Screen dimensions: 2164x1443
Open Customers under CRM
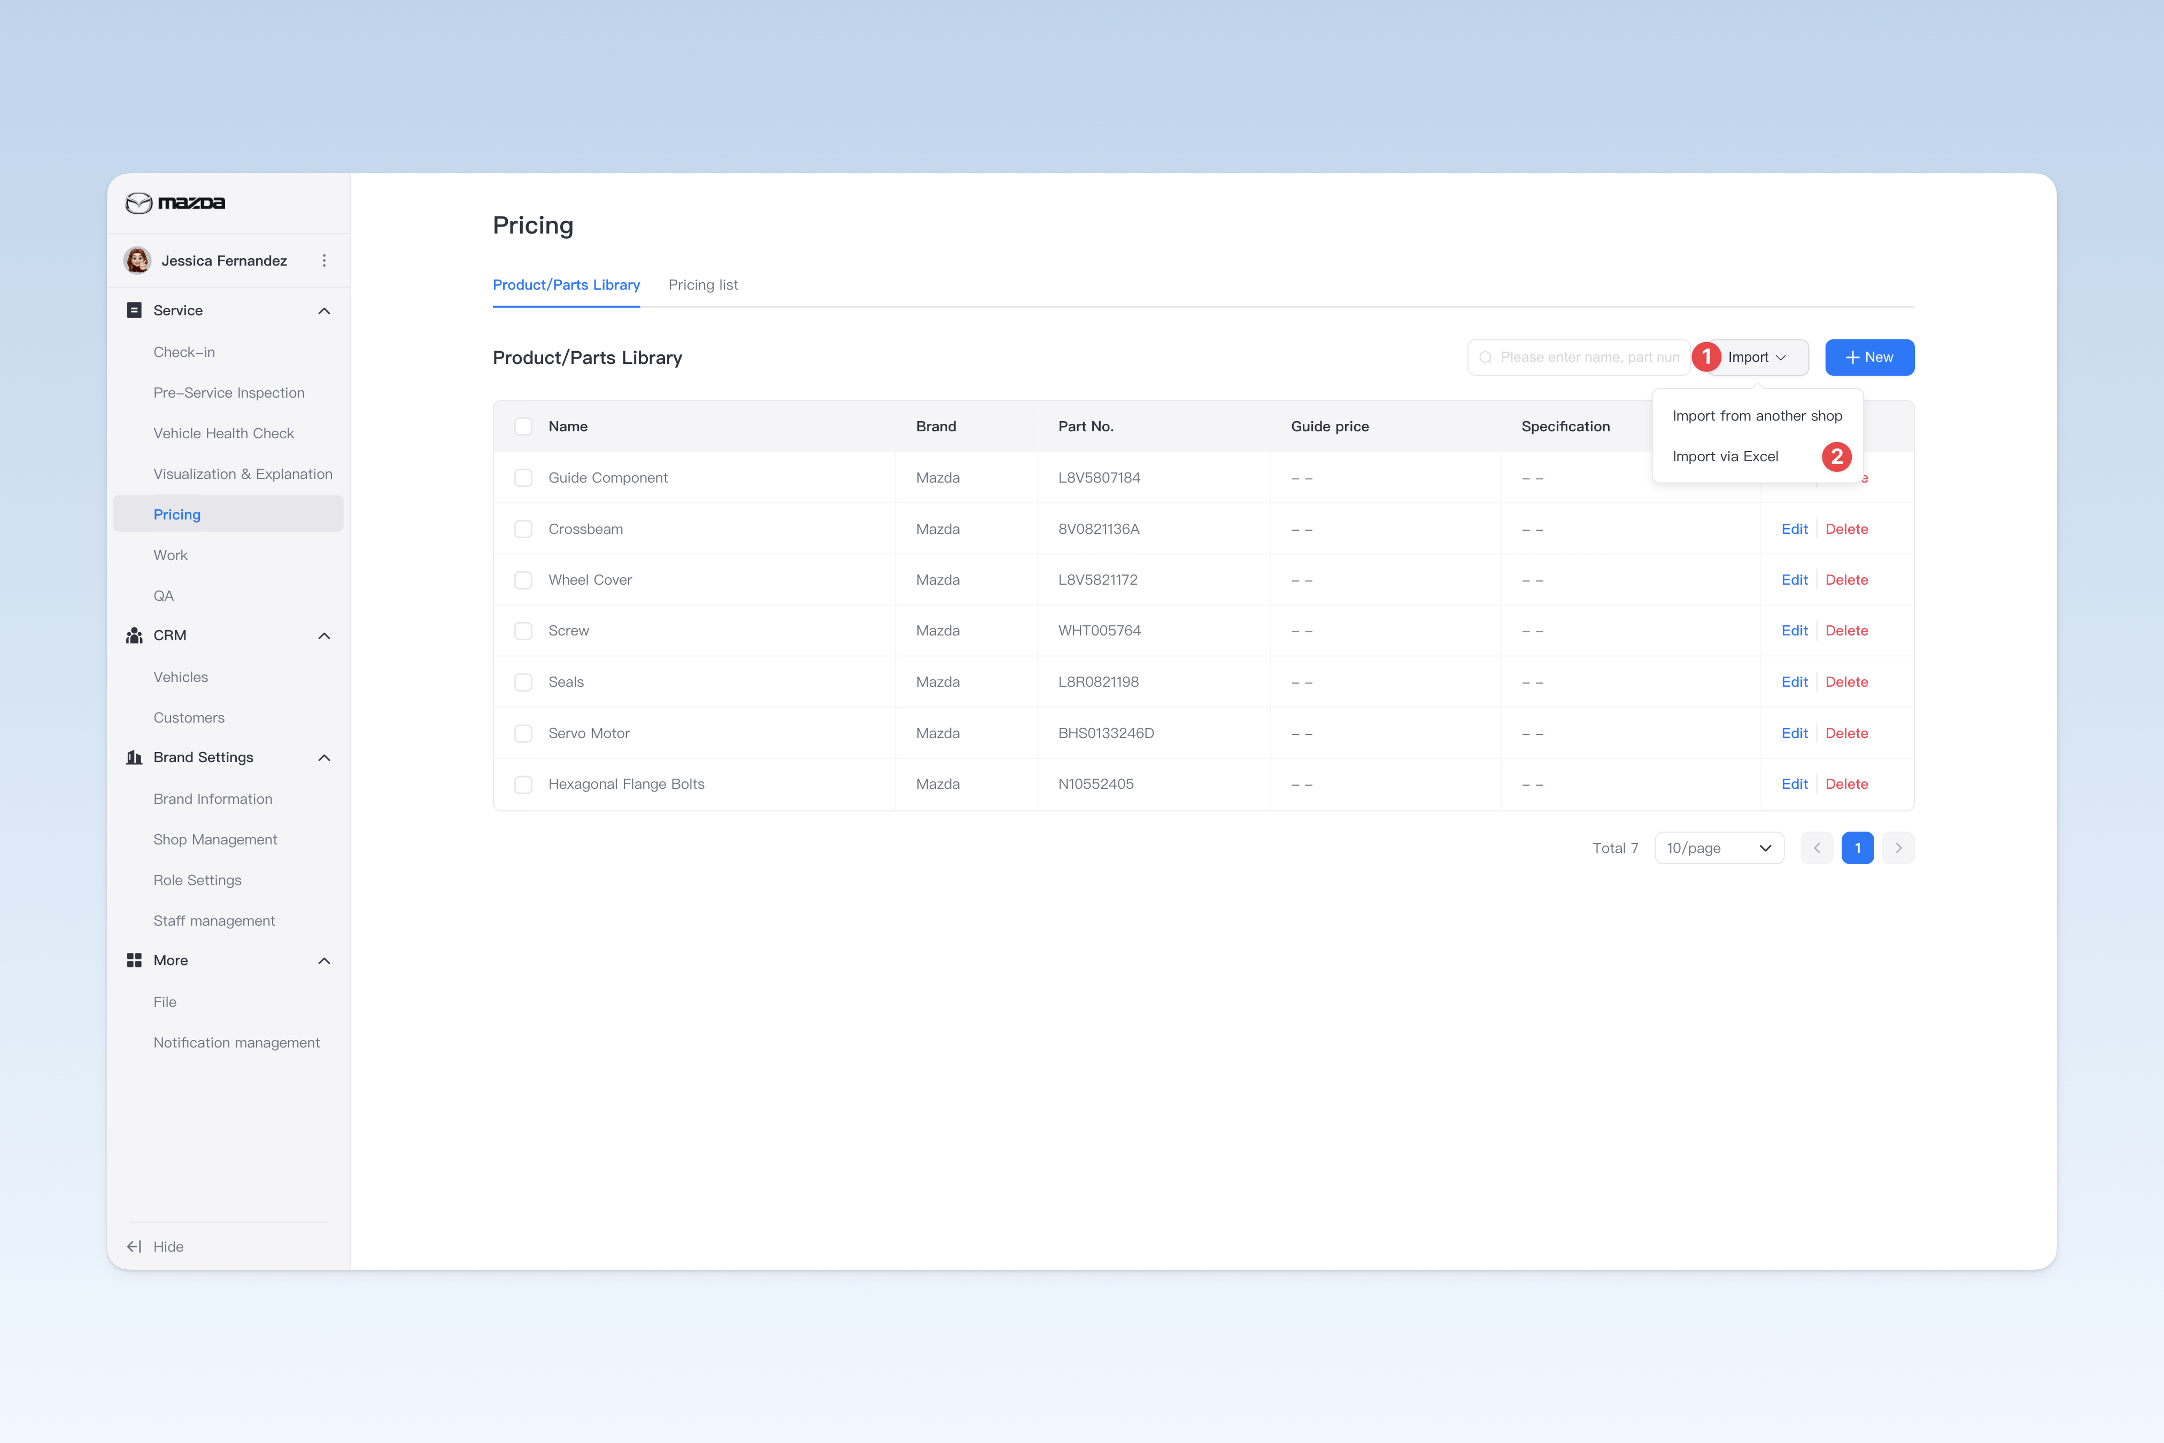[189, 718]
